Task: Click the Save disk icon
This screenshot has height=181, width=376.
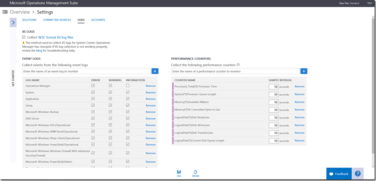Action: tap(179, 172)
